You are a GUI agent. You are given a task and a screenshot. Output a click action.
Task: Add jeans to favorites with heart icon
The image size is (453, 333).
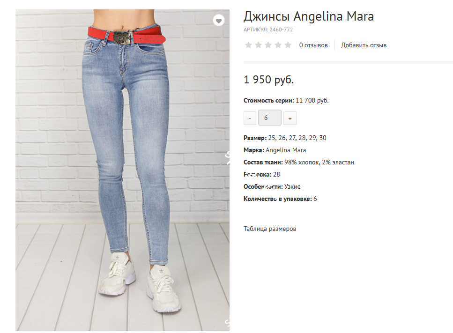(219, 21)
